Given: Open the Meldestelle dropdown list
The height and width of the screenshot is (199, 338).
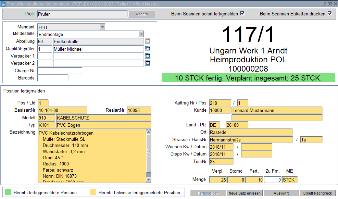Looking at the screenshot, I should click(x=141, y=34).
